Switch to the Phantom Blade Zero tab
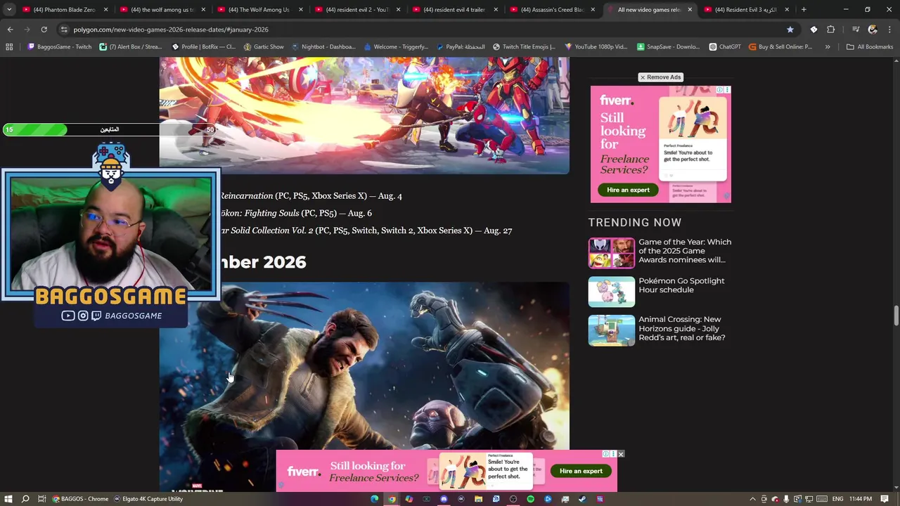 click(63, 10)
